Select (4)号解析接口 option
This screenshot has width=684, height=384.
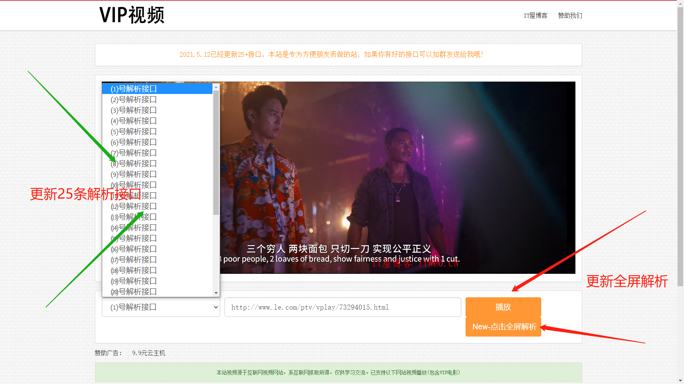[x=157, y=121]
